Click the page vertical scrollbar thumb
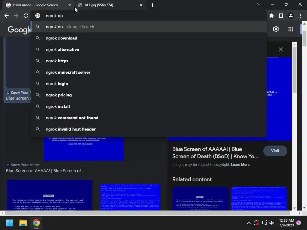The width and height of the screenshot is (307, 230). pyautogui.click(x=304, y=39)
